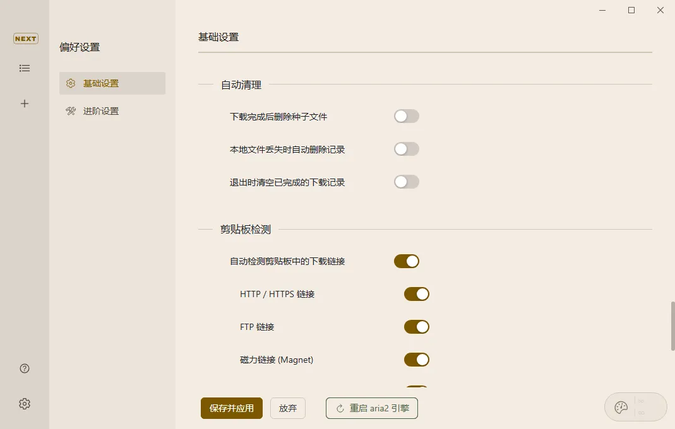Open the help question mark icon

pyautogui.click(x=25, y=368)
